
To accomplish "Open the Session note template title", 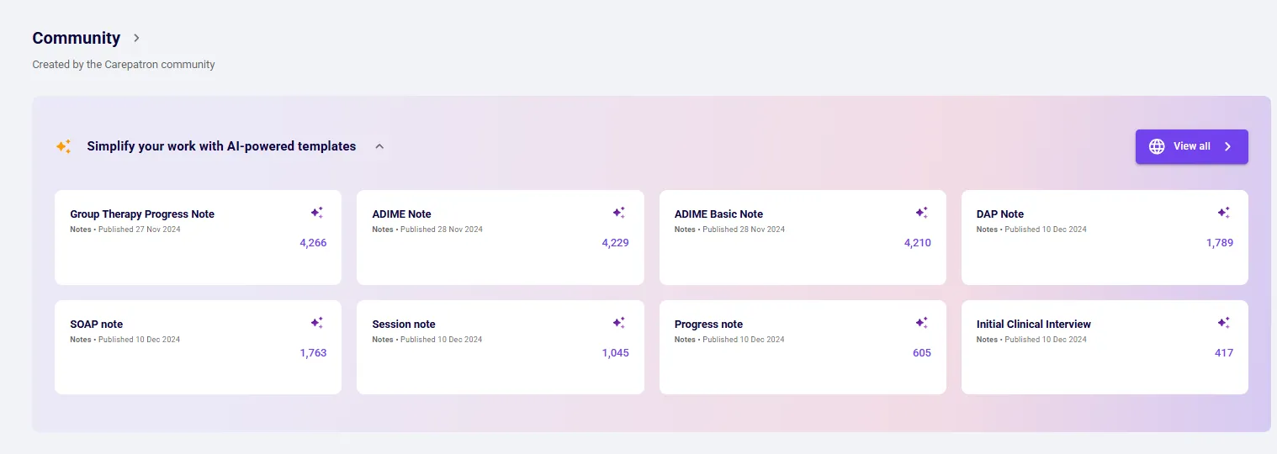I will [x=403, y=325].
